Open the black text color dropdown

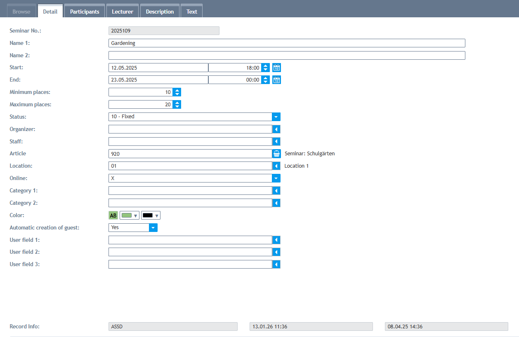pos(151,215)
